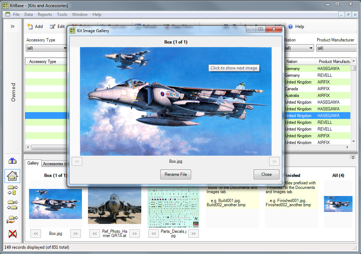This screenshot has height=254, width=361.
Task: Open the Data menu
Action: click(x=29, y=14)
